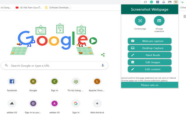Play the Google doodle

(93, 41)
